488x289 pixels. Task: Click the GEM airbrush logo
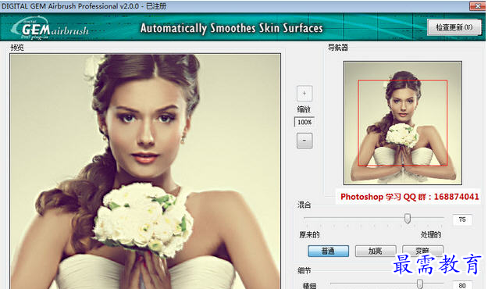point(50,28)
